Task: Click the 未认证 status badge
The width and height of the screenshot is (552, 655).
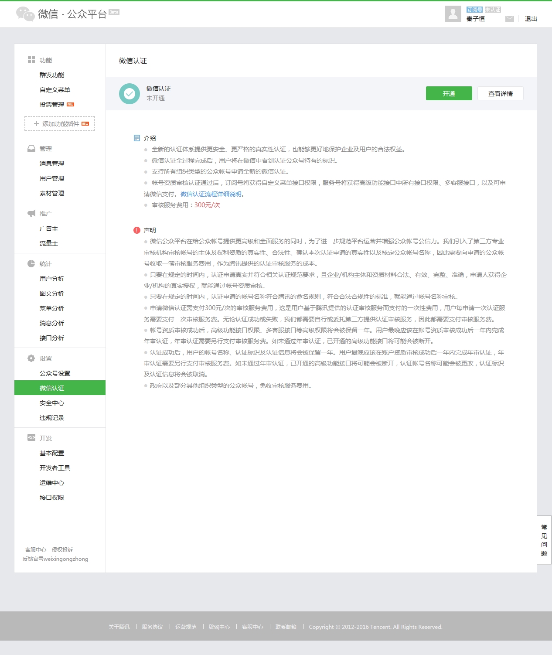Action: click(x=493, y=10)
